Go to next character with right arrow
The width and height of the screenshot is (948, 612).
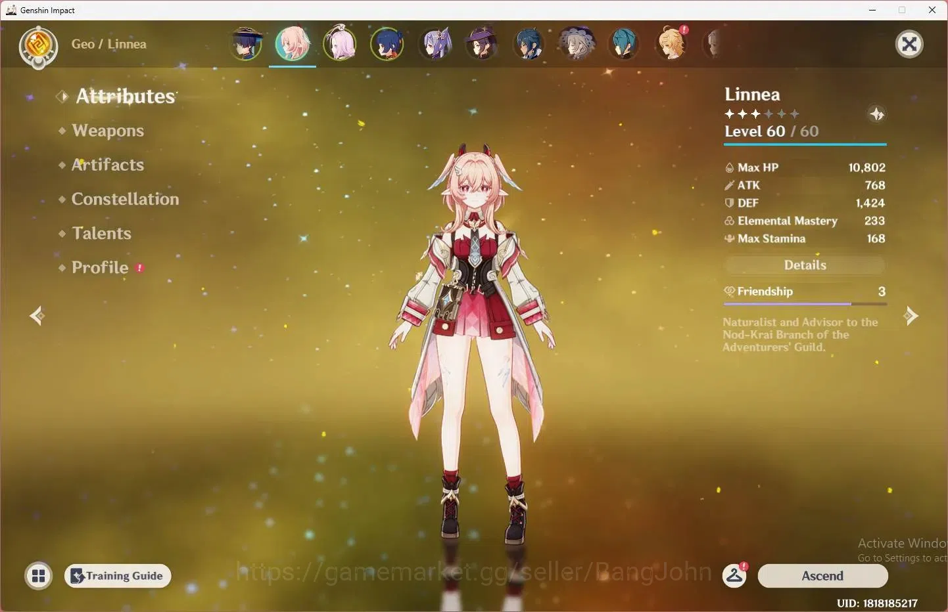pyautogui.click(x=911, y=316)
